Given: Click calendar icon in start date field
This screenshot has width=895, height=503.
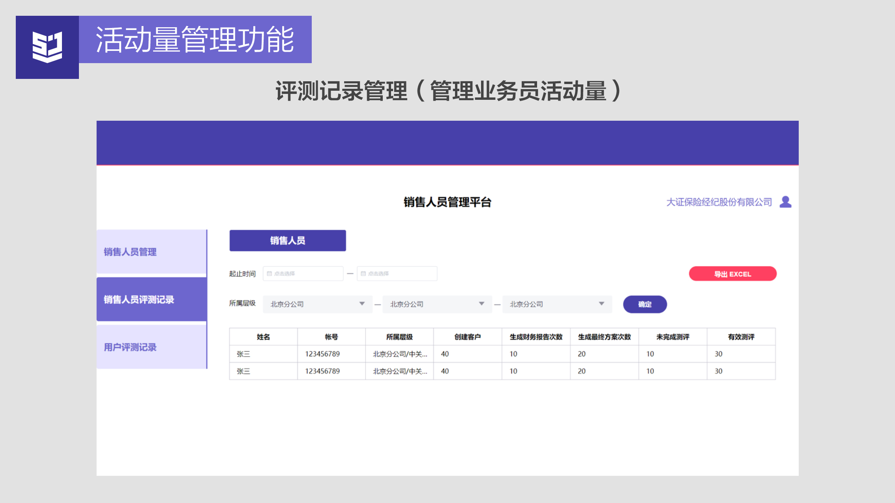Looking at the screenshot, I should coord(270,273).
